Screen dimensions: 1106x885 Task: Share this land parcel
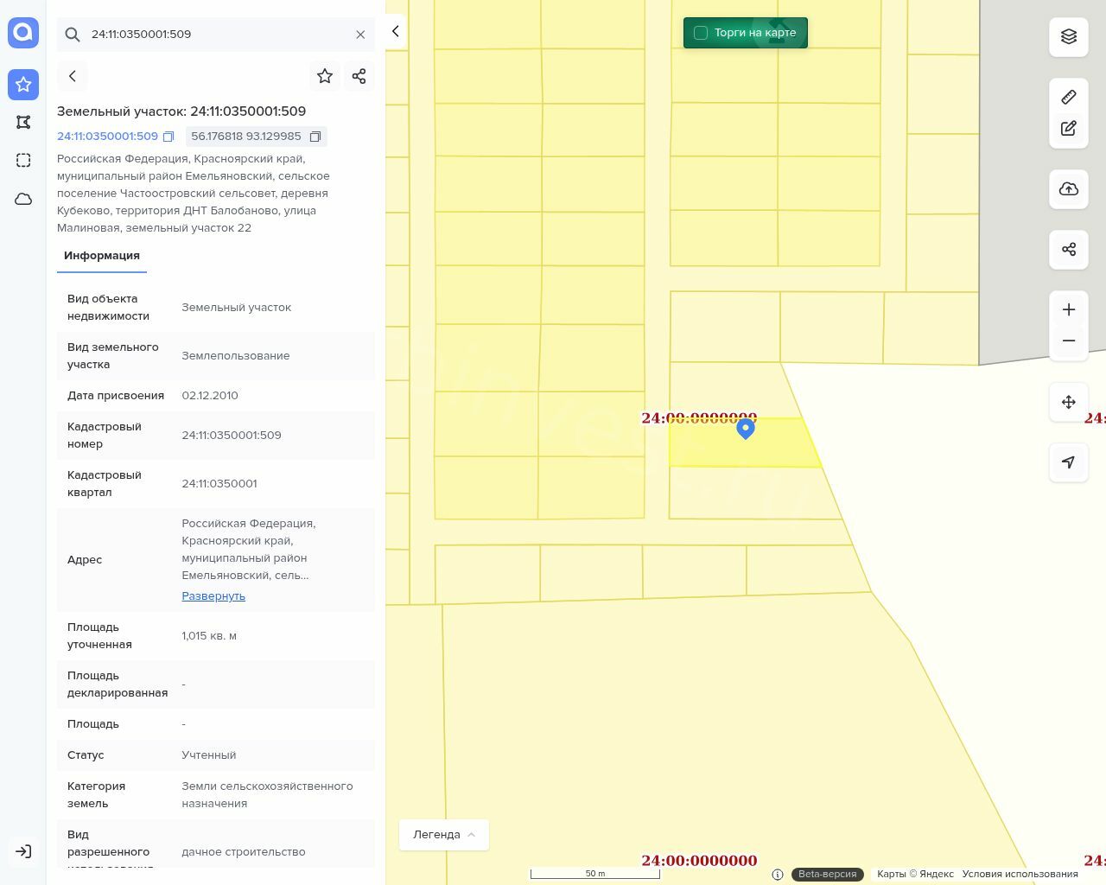pos(359,76)
